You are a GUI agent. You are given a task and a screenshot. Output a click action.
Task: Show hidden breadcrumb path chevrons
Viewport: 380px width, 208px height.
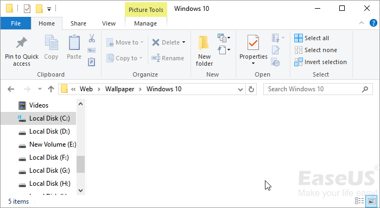pos(73,89)
